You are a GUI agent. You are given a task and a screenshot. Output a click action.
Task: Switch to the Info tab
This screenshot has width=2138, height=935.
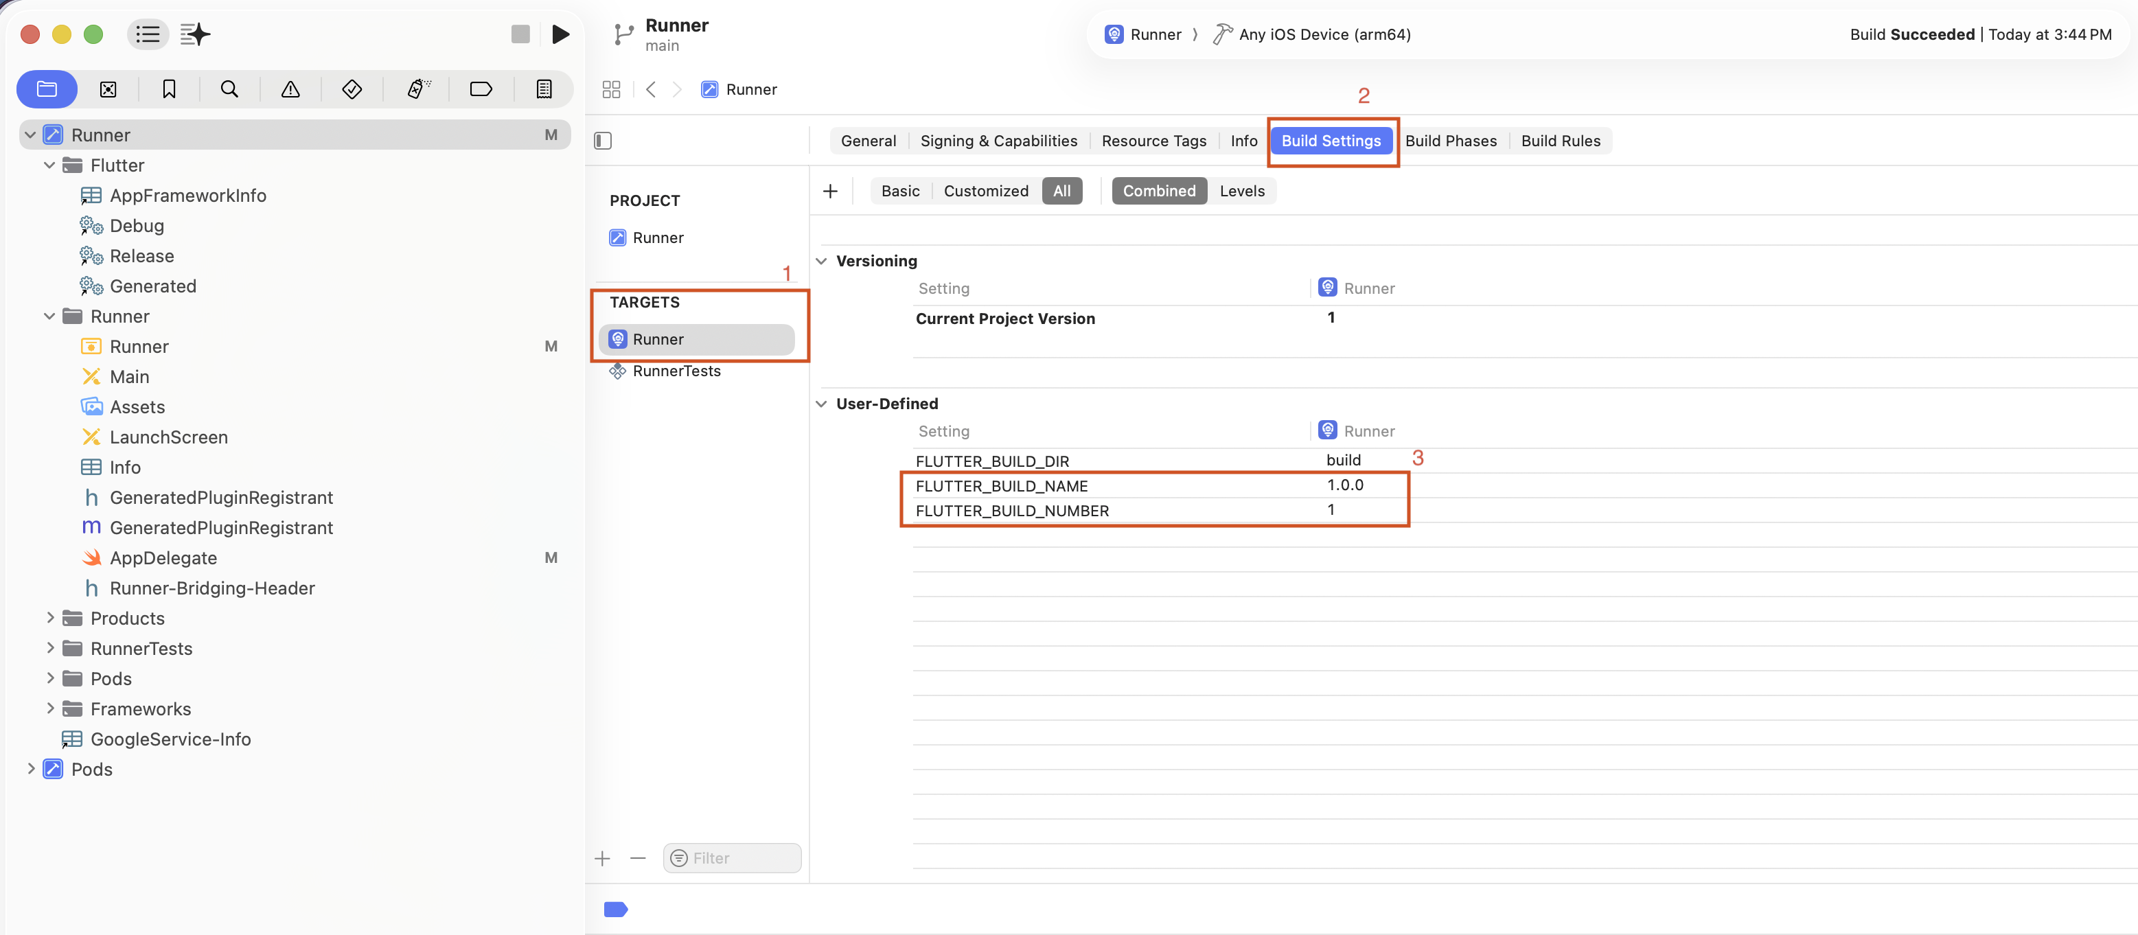[x=1243, y=141]
